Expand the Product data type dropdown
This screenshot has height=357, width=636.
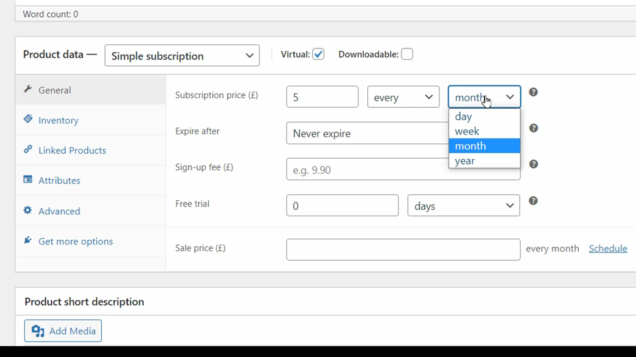pos(182,55)
